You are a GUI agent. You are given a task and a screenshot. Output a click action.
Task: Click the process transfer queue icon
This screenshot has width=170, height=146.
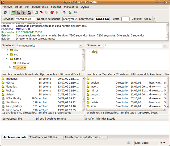[41, 12]
